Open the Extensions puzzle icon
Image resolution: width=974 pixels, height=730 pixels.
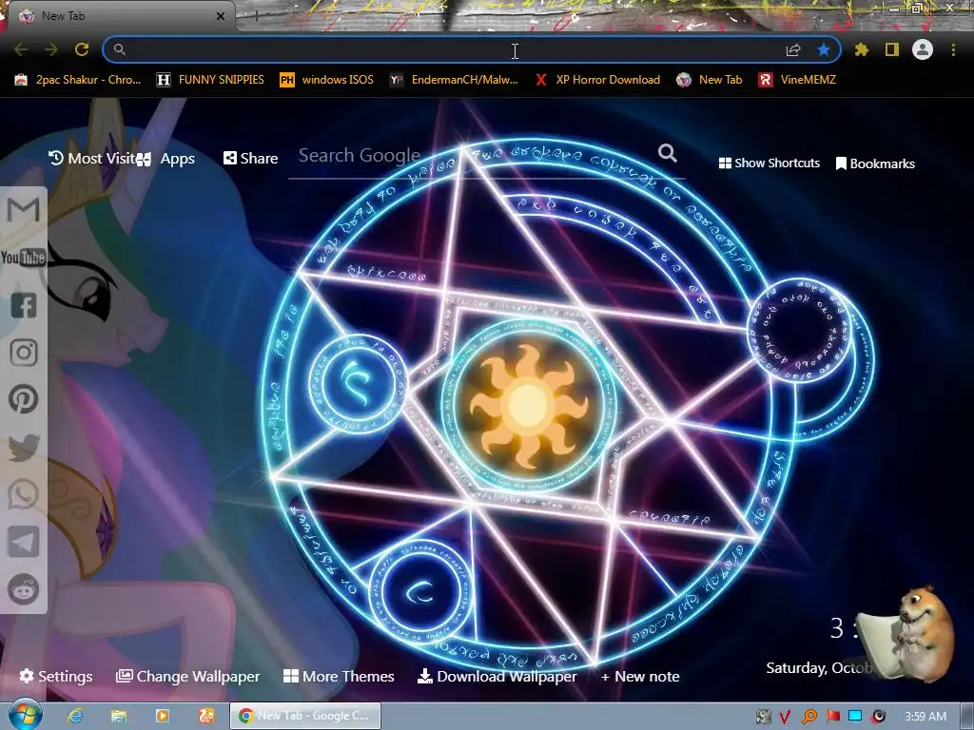[x=862, y=49]
